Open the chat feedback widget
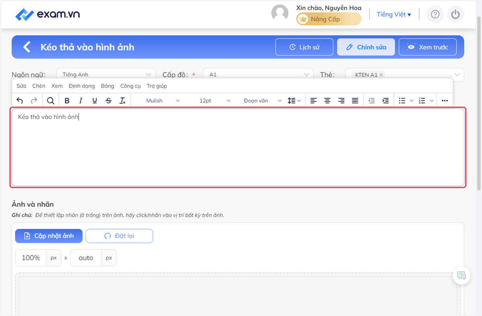The width and height of the screenshot is (482, 316). 462,276
